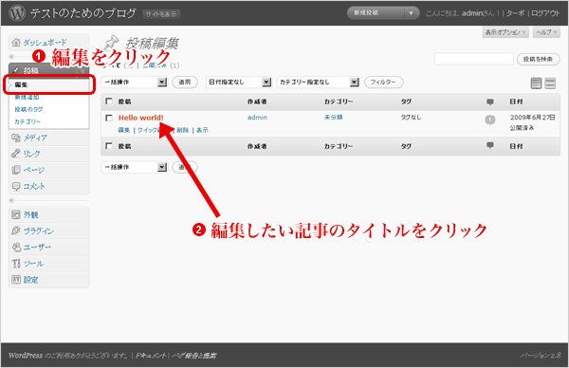
Task: Select 新規追加 in the posts submenu
Action: tap(27, 97)
